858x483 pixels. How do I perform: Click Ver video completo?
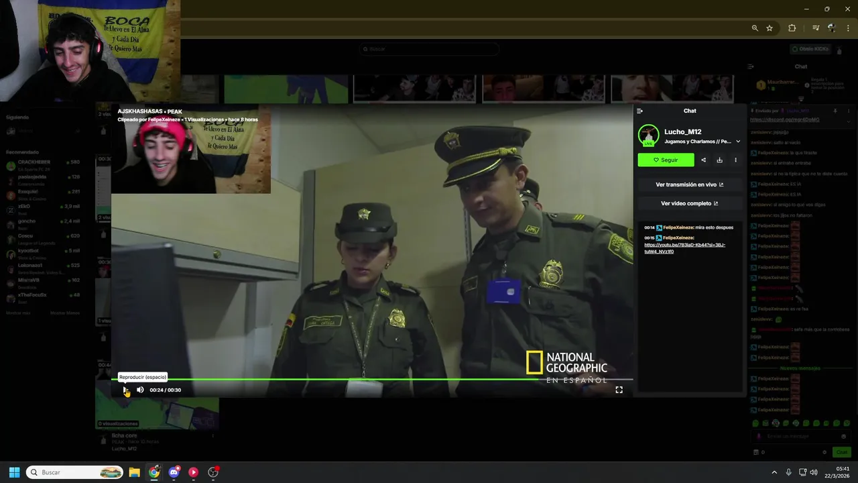690,203
